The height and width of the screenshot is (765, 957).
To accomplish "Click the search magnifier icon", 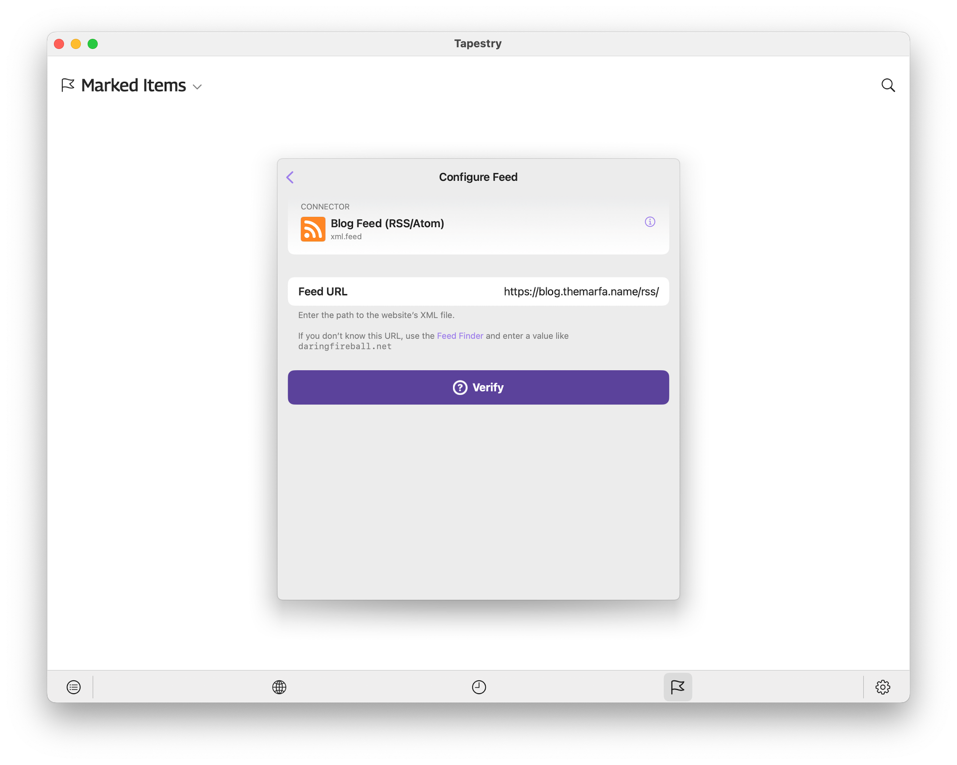I will pos(888,85).
